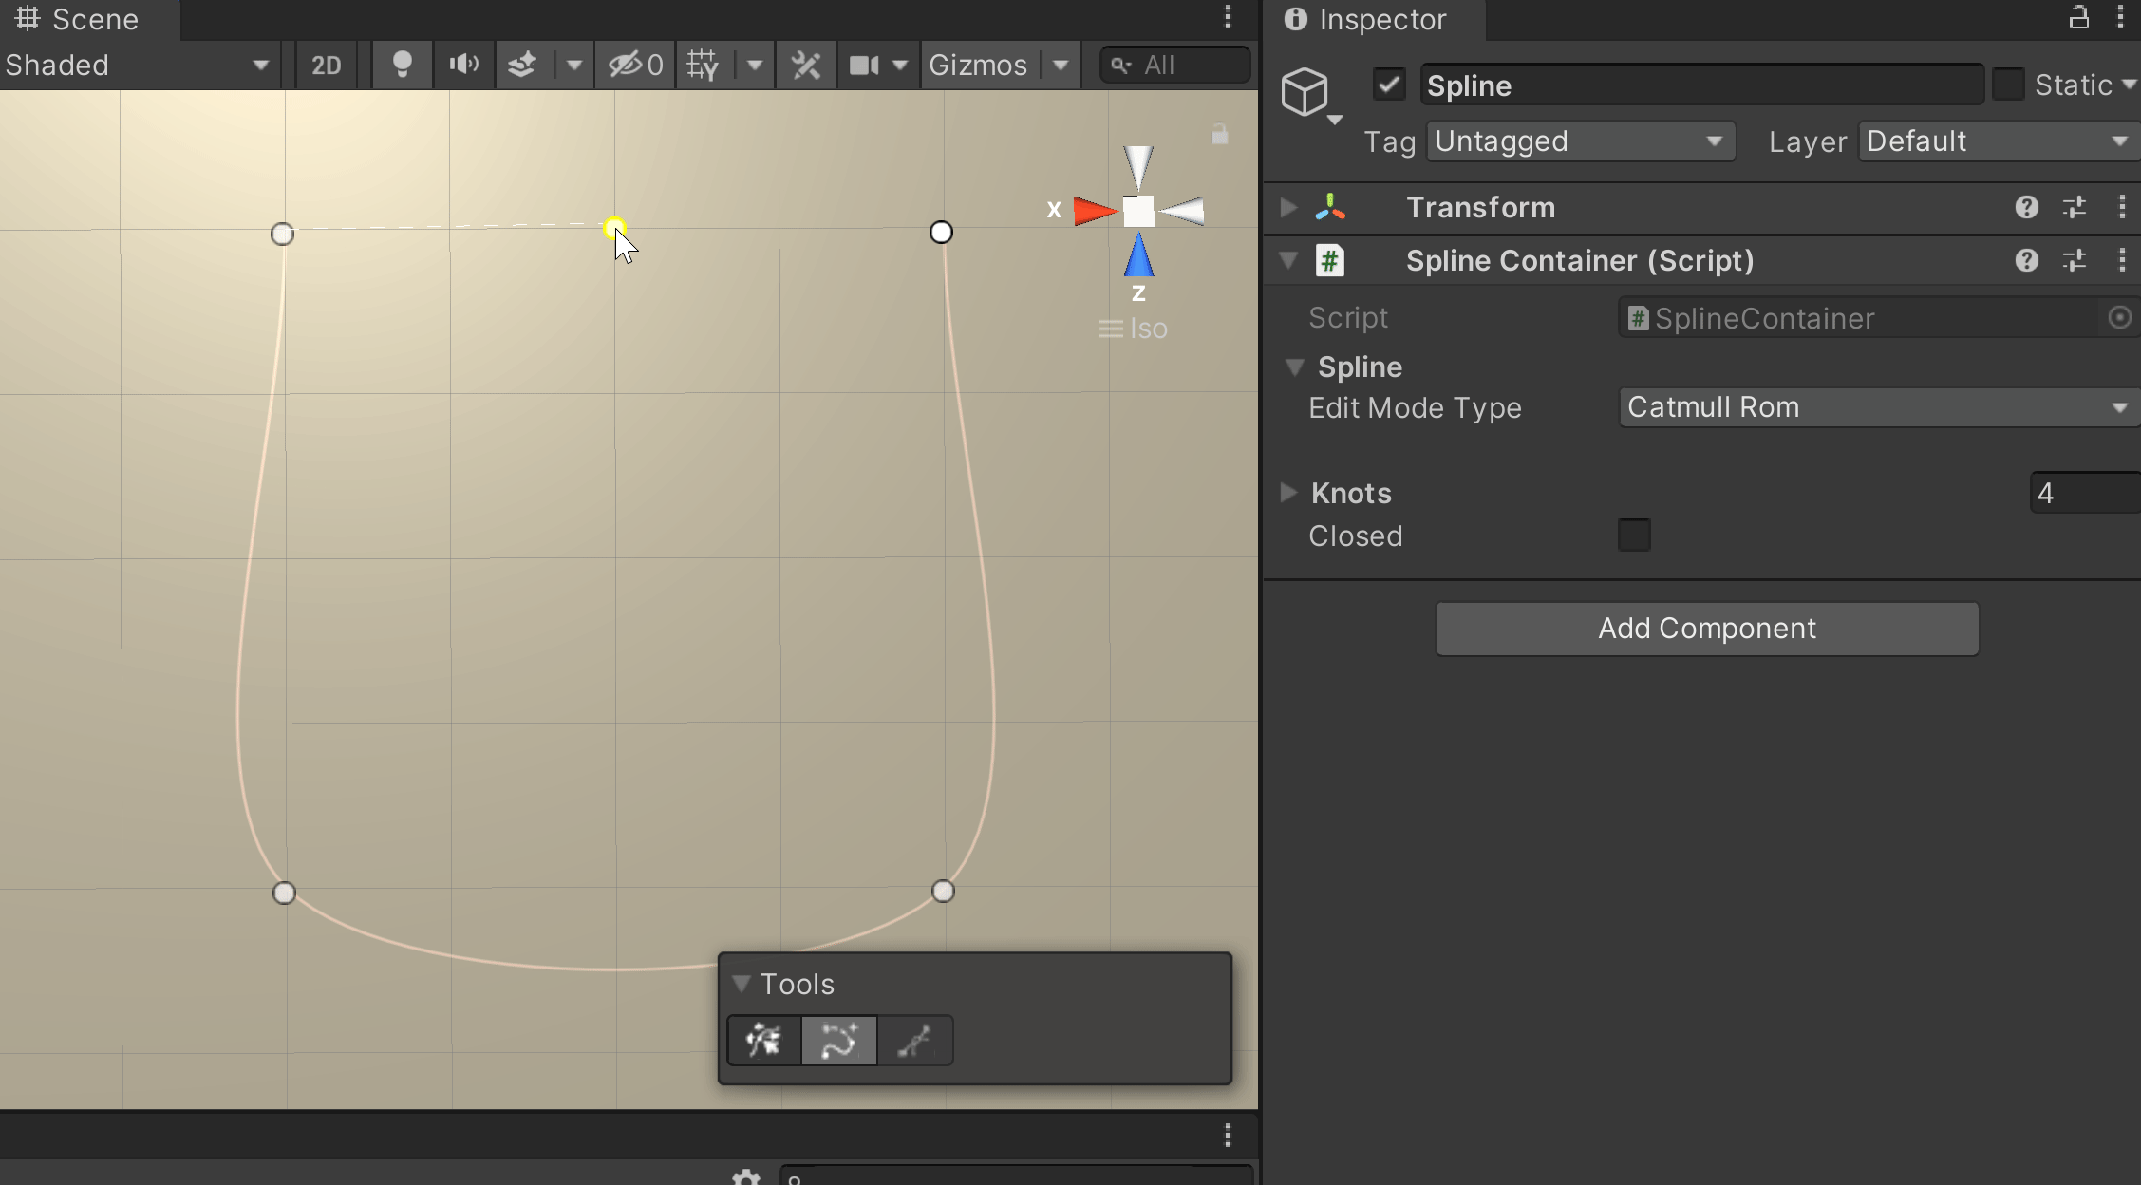Open the Edit Mode Type dropdown
The width and height of the screenshot is (2141, 1185).
[1877, 407]
